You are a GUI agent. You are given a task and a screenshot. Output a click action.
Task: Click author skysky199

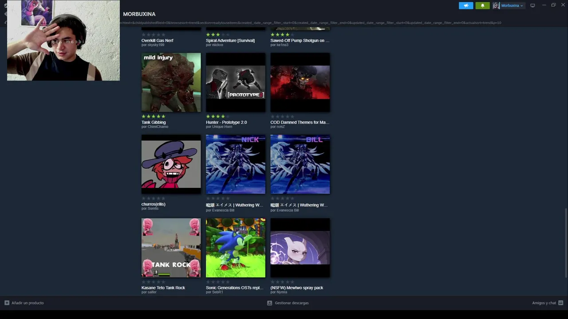coord(155,45)
